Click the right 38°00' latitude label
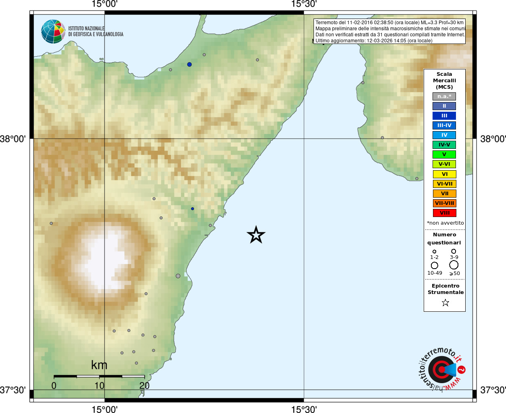This screenshot has width=506, height=413. click(493, 139)
